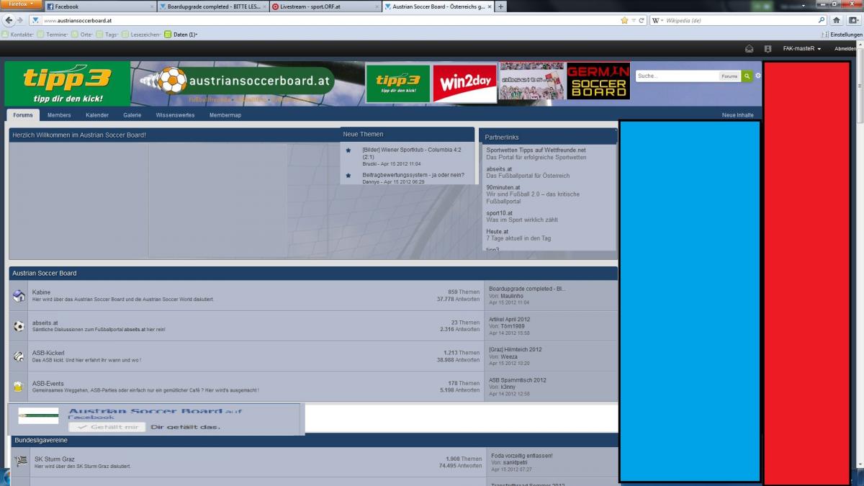
Task: Open the Forums search scope selector
Action: click(x=729, y=76)
